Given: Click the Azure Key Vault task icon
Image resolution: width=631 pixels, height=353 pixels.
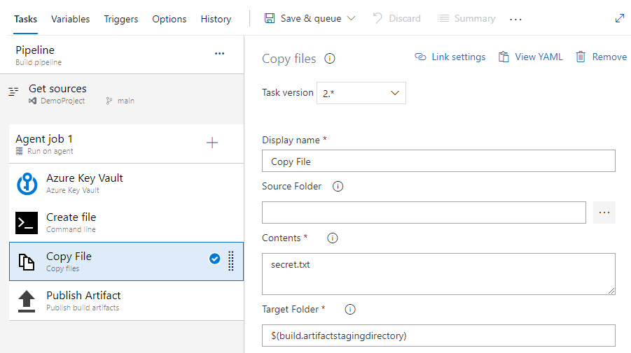Looking at the screenshot, I should (x=27, y=184).
